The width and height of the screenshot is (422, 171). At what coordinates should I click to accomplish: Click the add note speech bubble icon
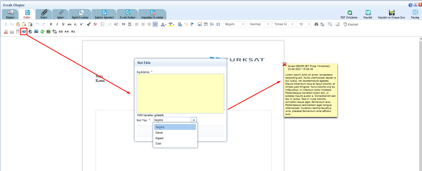pos(24,32)
